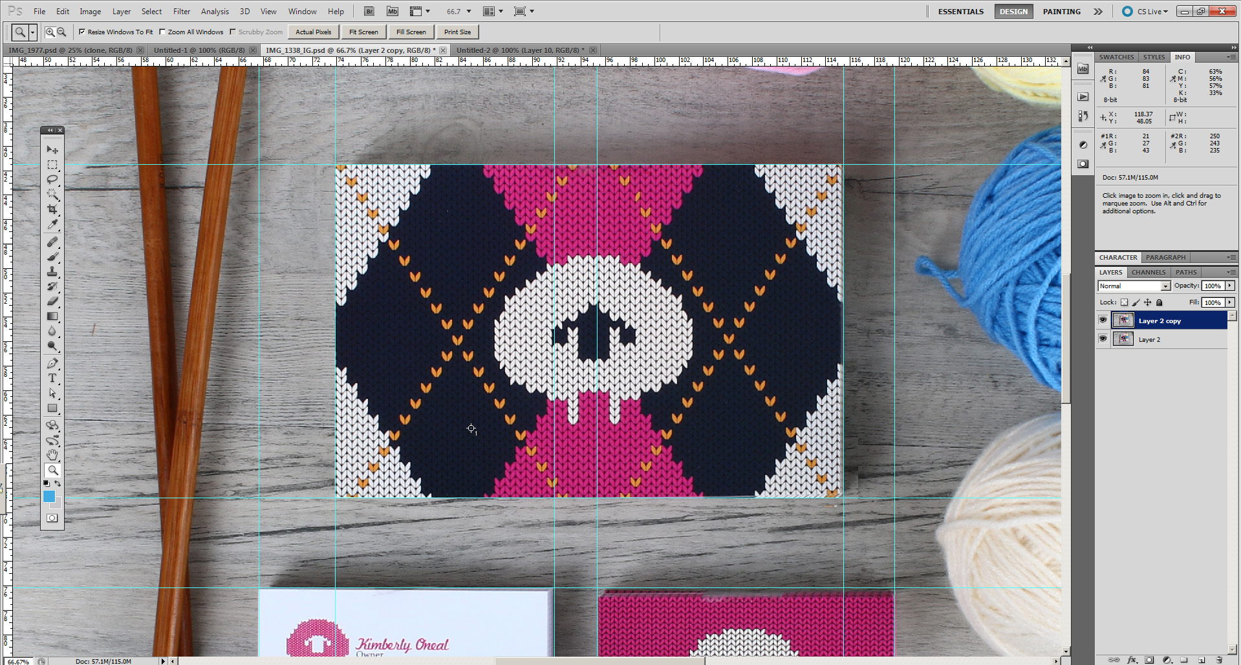Enable Zoom All Windows checkbox
This screenshot has width=1241, height=665.
(x=163, y=32)
